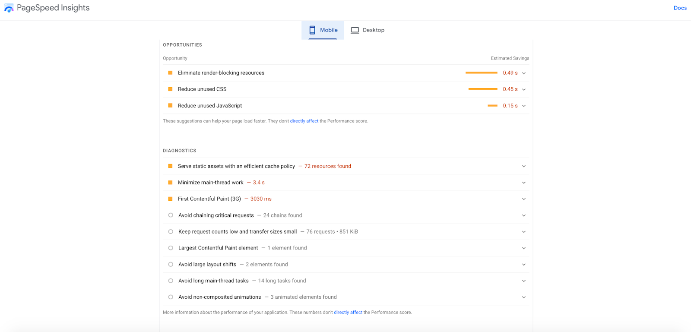Click the mobile phone icon
691x332 pixels.
tap(312, 30)
